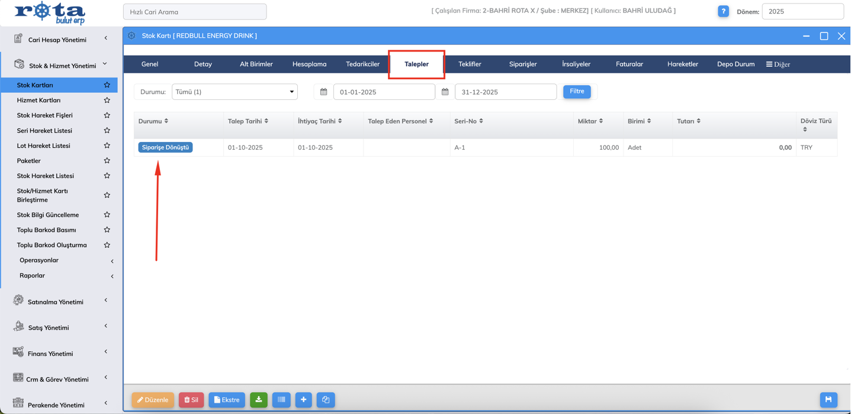Expand the Satış Yönetimi section
The height and width of the screenshot is (414, 851).
[106, 326]
